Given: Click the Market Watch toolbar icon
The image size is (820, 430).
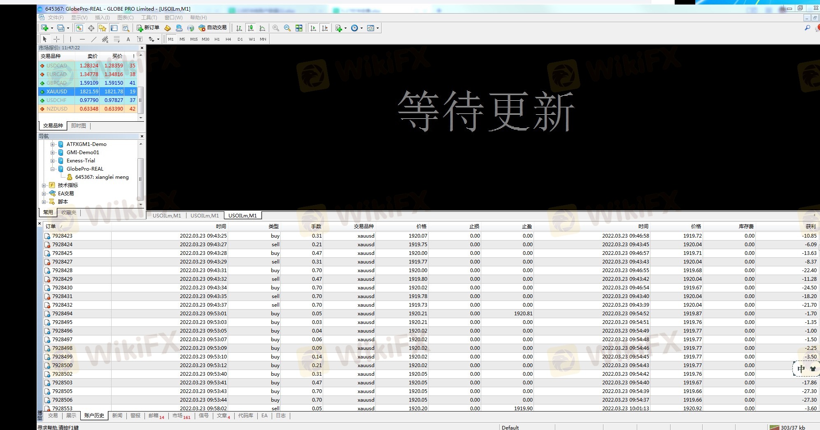Looking at the screenshot, I should (x=79, y=28).
